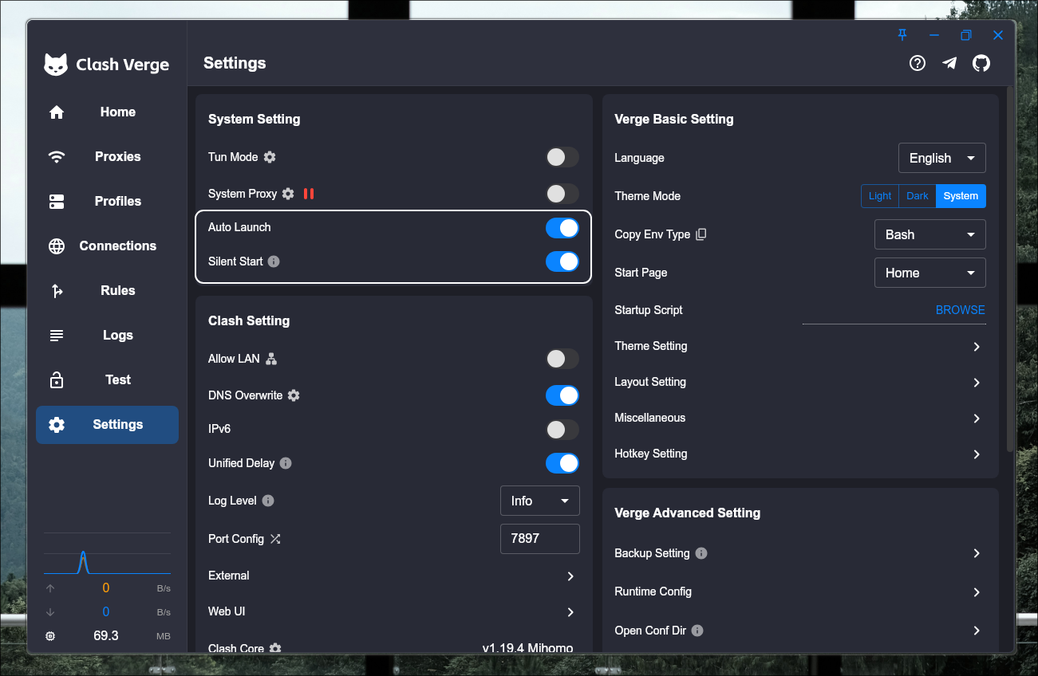Disable the Auto Launch toggle
Image resolution: width=1038 pixels, height=676 pixels.
pyautogui.click(x=562, y=228)
